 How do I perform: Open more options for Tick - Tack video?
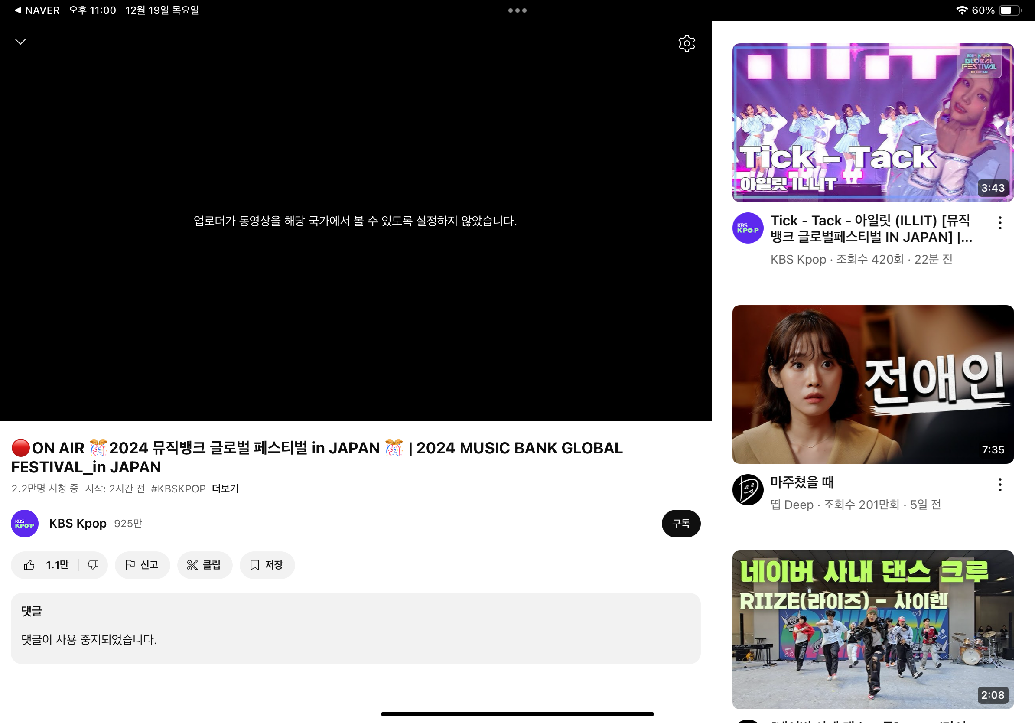tap(1000, 223)
